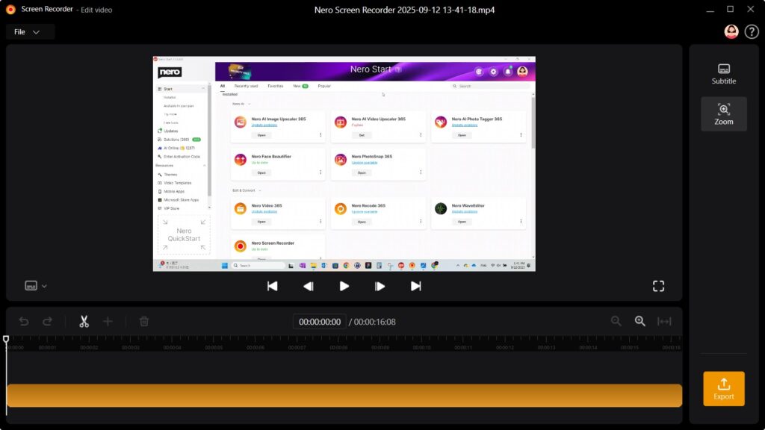Open the user account avatar
Screen dimensions: 765x430
coord(731,31)
